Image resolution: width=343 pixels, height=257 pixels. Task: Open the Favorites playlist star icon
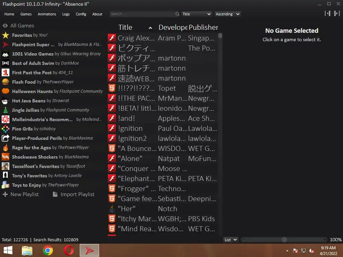(5, 35)
